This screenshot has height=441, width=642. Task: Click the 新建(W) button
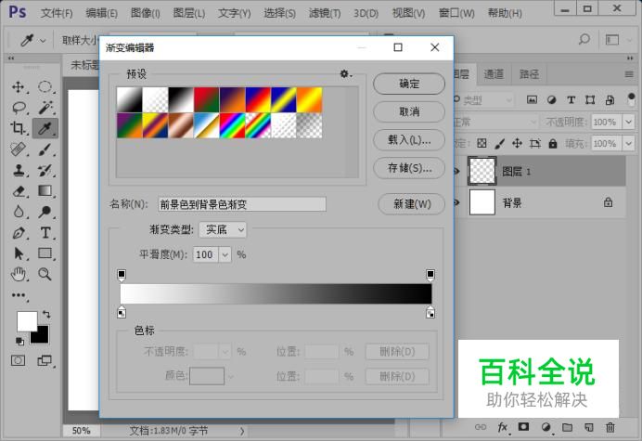click(412, 204)
